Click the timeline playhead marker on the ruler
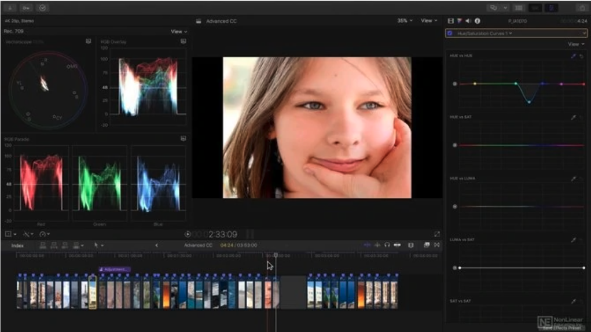The width and height of the screenshot is (591, 332). (276, 255)
